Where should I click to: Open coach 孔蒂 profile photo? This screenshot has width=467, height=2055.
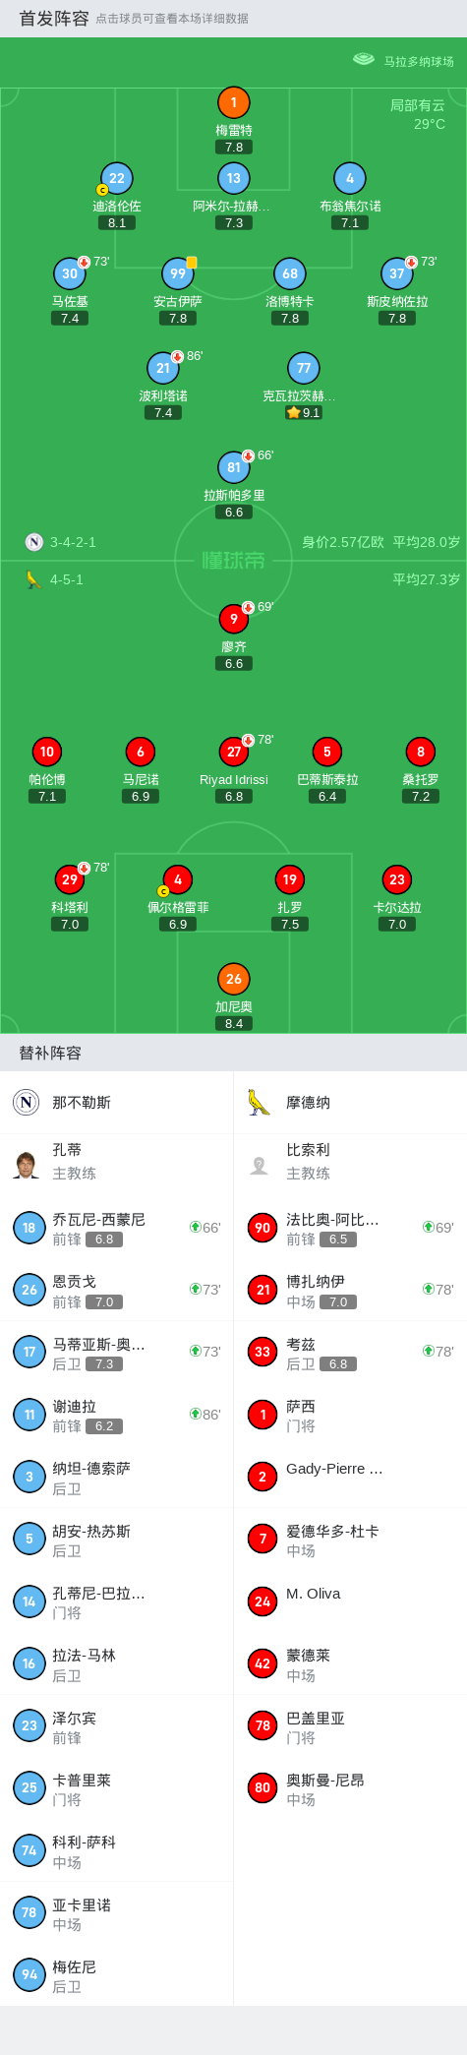27,1164
